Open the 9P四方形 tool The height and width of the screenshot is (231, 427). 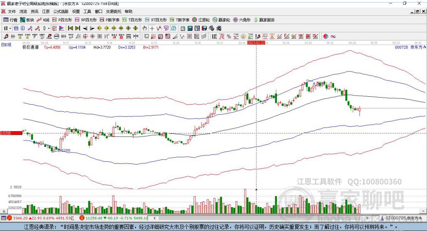86,20
